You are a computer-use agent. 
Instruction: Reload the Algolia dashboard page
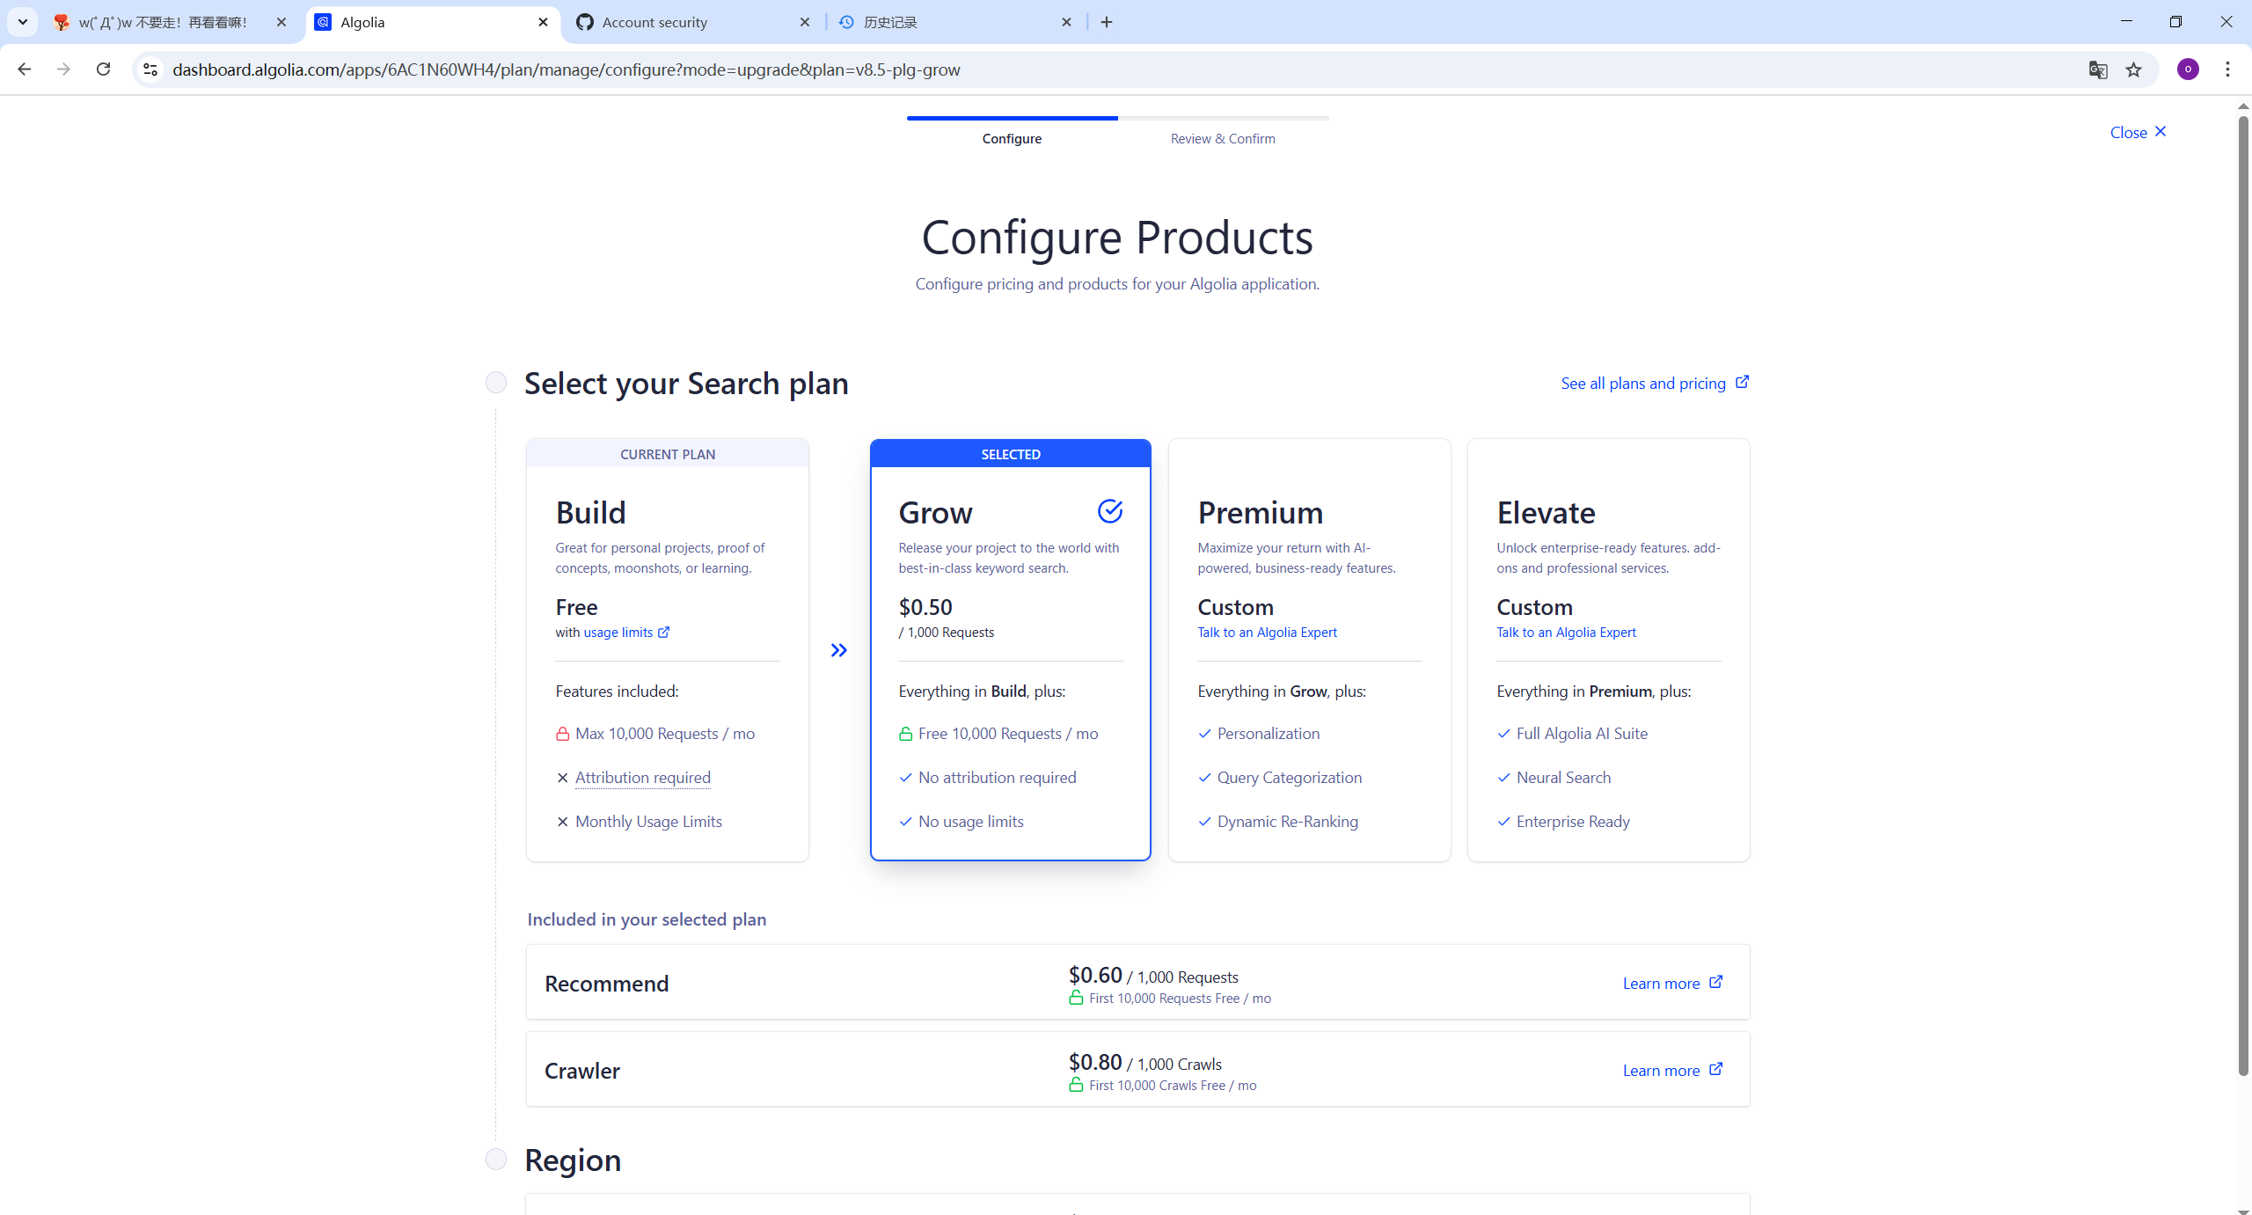pyautogui.click(x=103, y=70)
